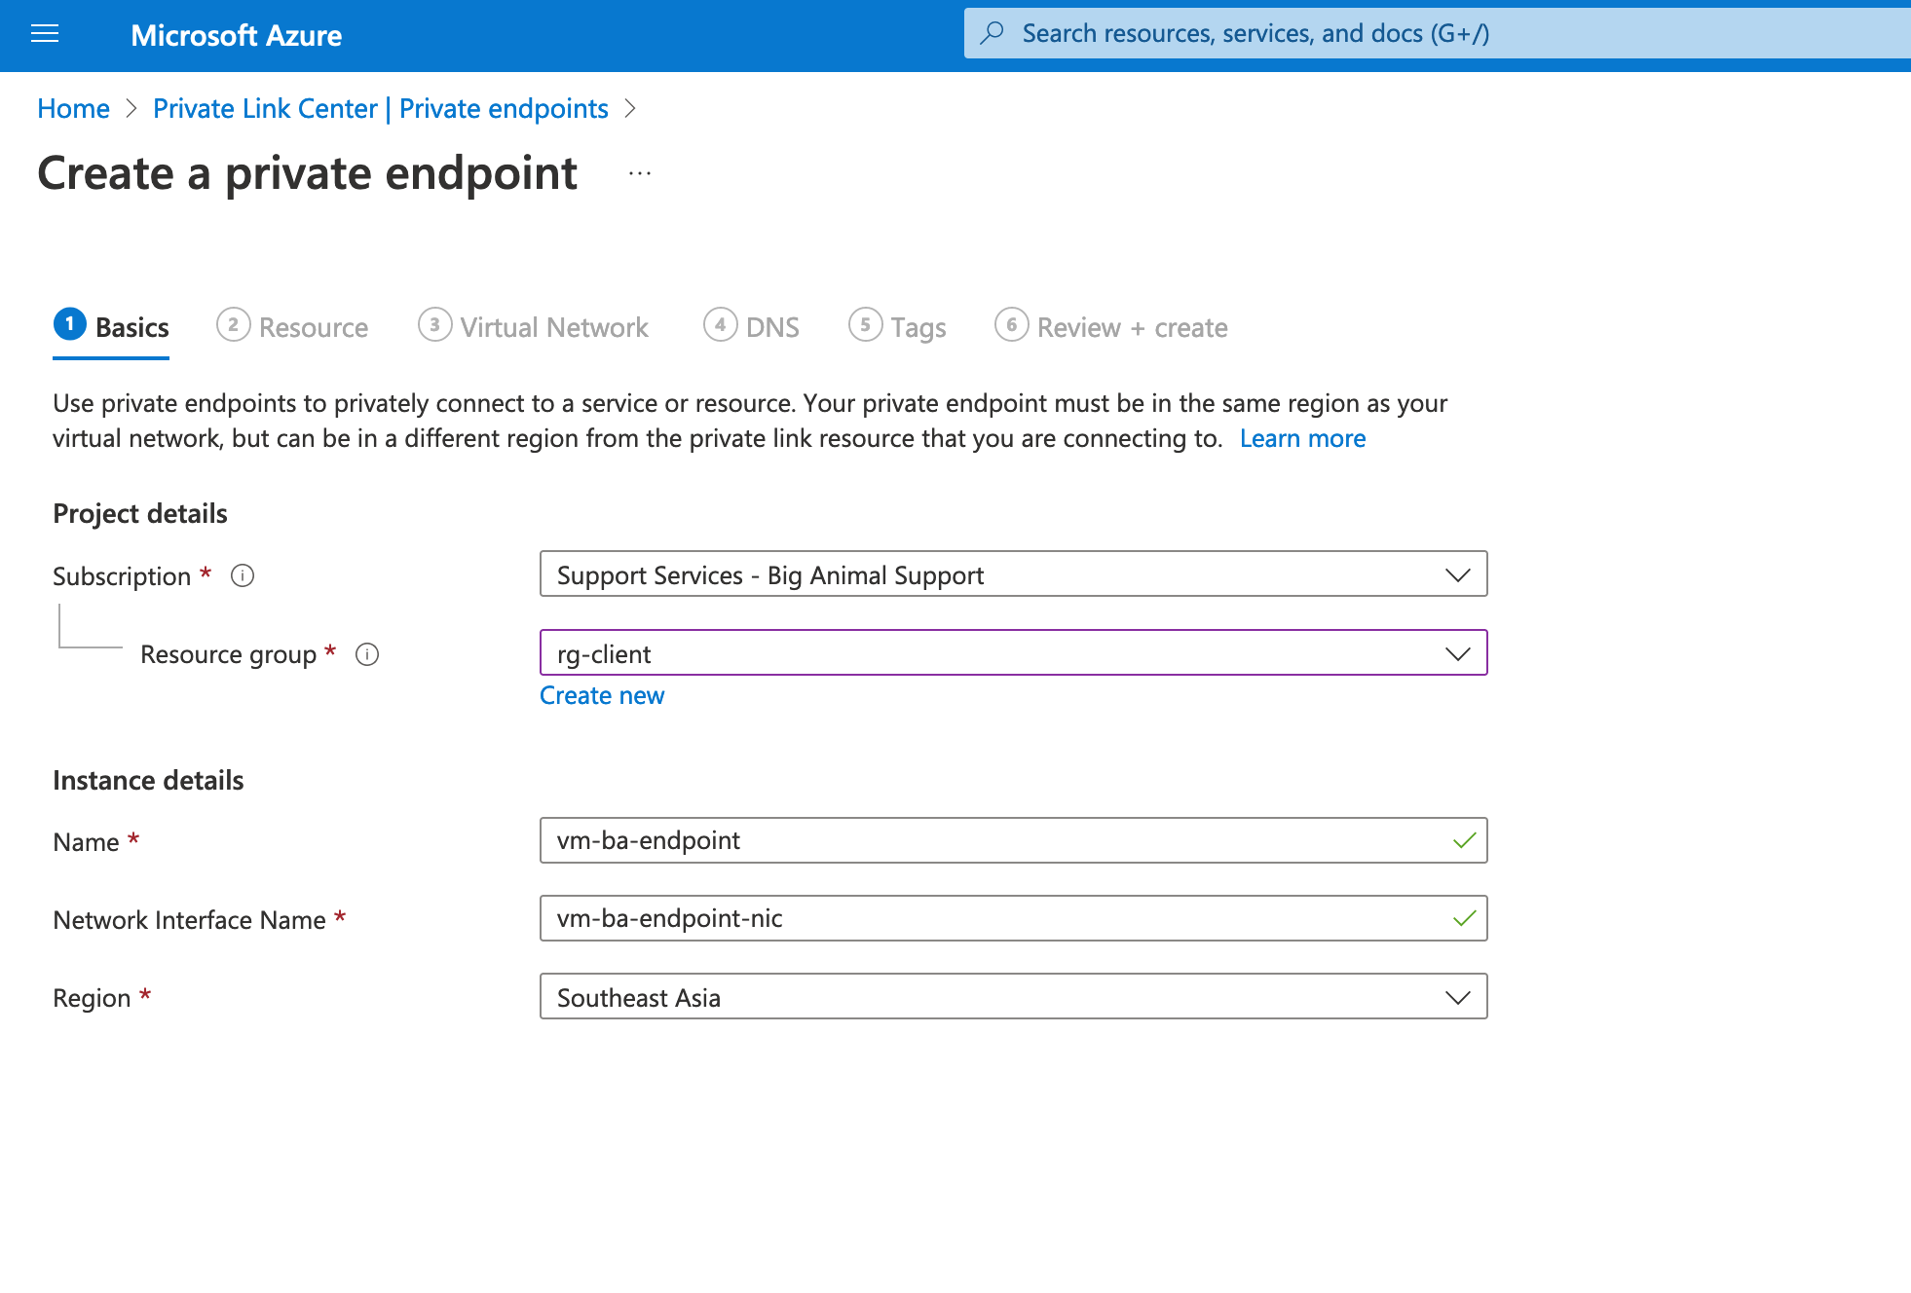Expand the Region dropdown Southeast Asia
The image size is (1911, 1293).
[1013, 997]
